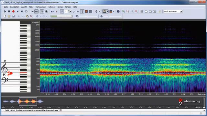Open the Extras menu
This screenshot has width=207, height=116.
pos(60,7)
